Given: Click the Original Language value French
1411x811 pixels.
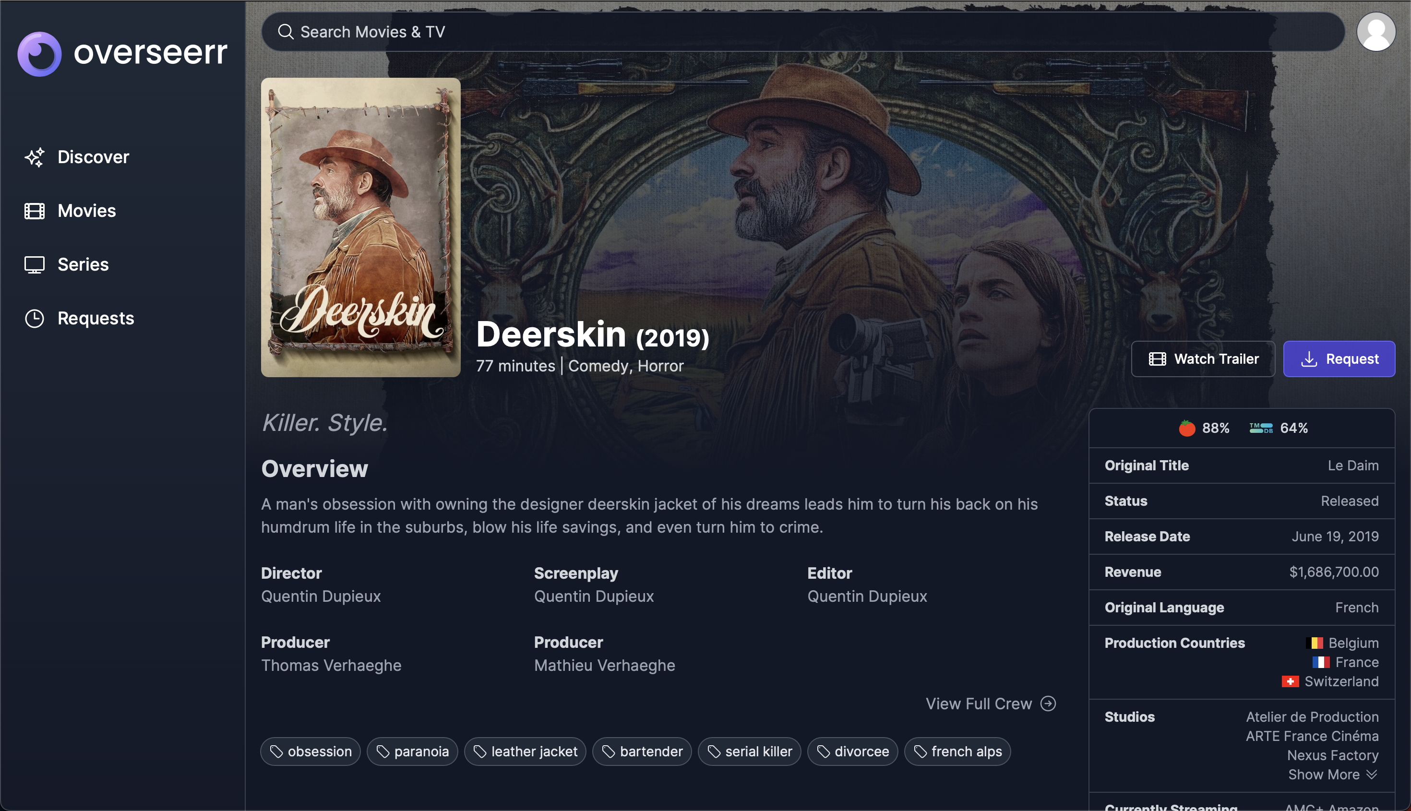Looking at the screenshot, I should pyautogui.click(x=1357, y=608).
